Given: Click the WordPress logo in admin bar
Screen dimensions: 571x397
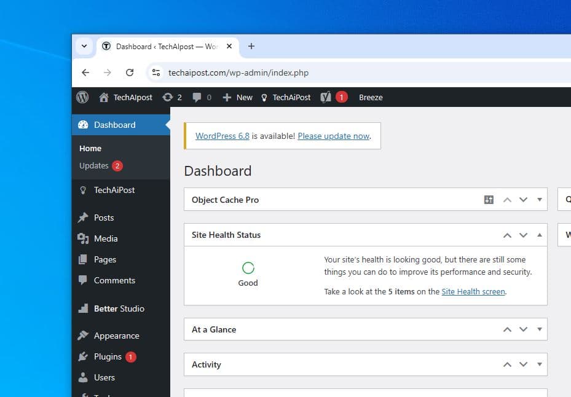Looking at the screenshot, I should click(x=82, y=97).
